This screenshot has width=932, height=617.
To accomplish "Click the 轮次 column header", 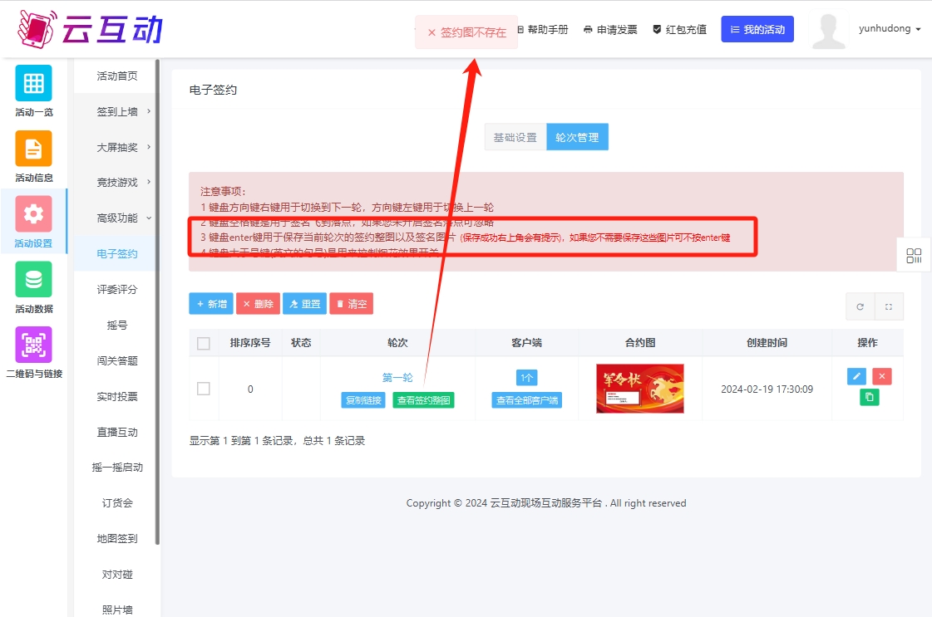I will [x=397, y=343].
